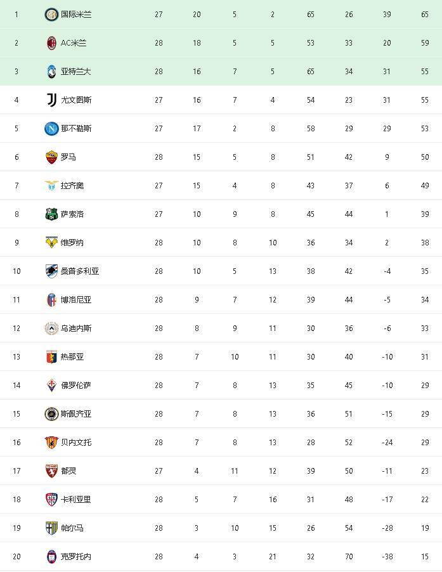Open the 那不勒斯 team link

76,128
